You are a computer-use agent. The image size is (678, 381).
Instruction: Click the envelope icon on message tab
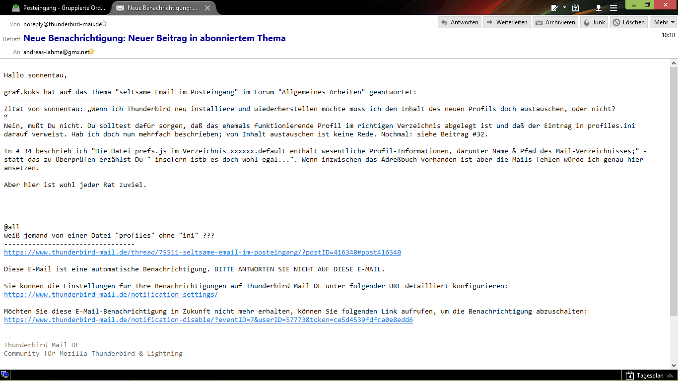click(x=121, y=8)
